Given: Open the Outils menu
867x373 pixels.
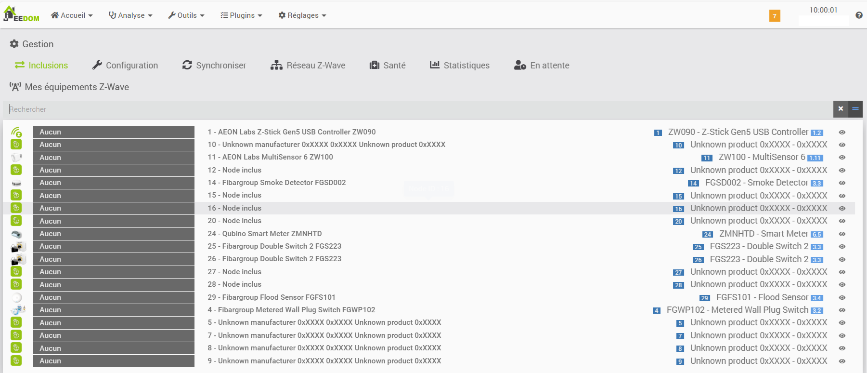Looking at the screenshot, I should point(186,15).
